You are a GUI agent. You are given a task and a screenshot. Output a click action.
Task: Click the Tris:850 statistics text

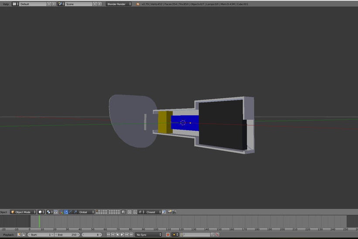(184, 4)
